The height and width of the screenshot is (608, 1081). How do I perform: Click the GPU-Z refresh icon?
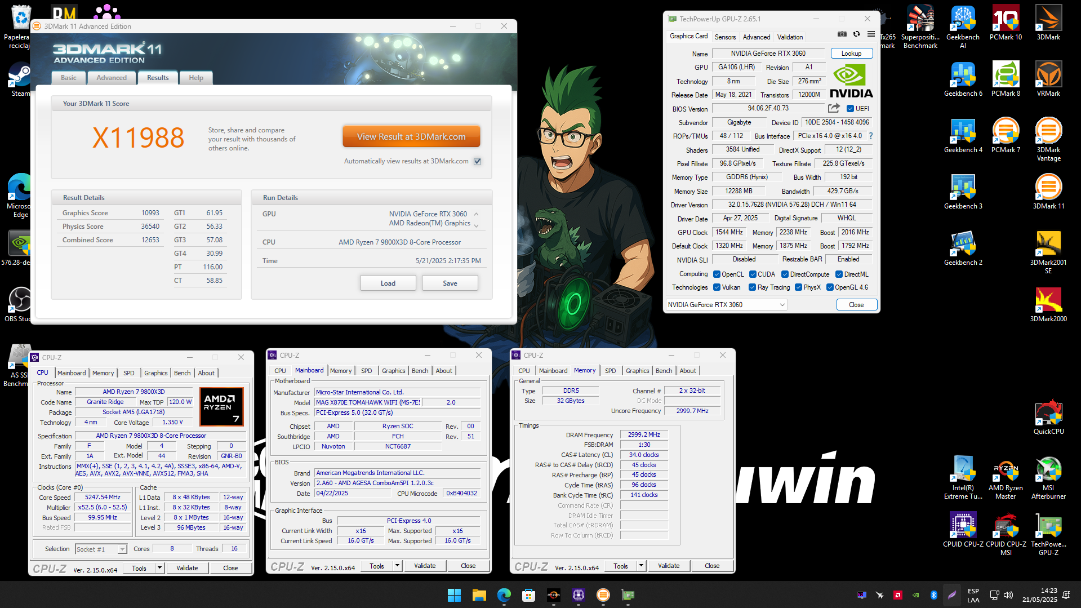click(x=856, y=34)
